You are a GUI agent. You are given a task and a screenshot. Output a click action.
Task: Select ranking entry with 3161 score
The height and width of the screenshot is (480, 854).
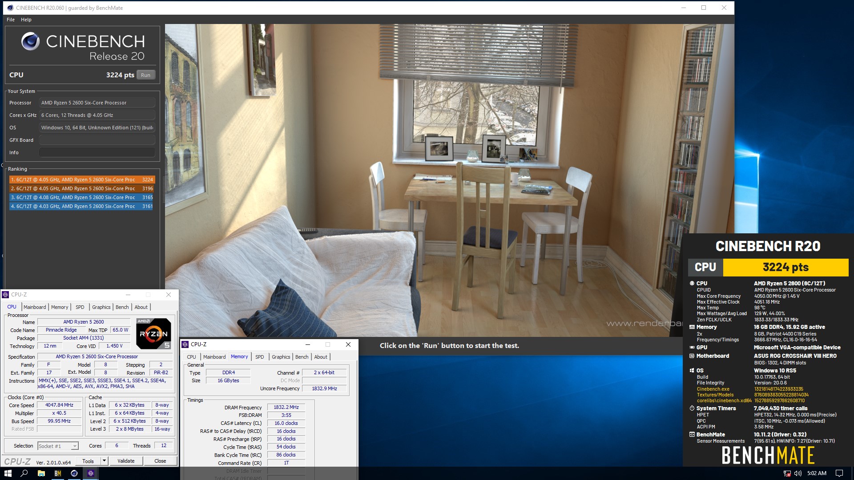click(82, 206)
